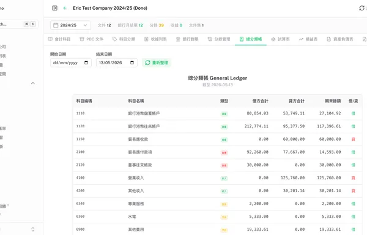
Task: Open the 2024/25 fiscal year dropdown
Action: (70, 25)
